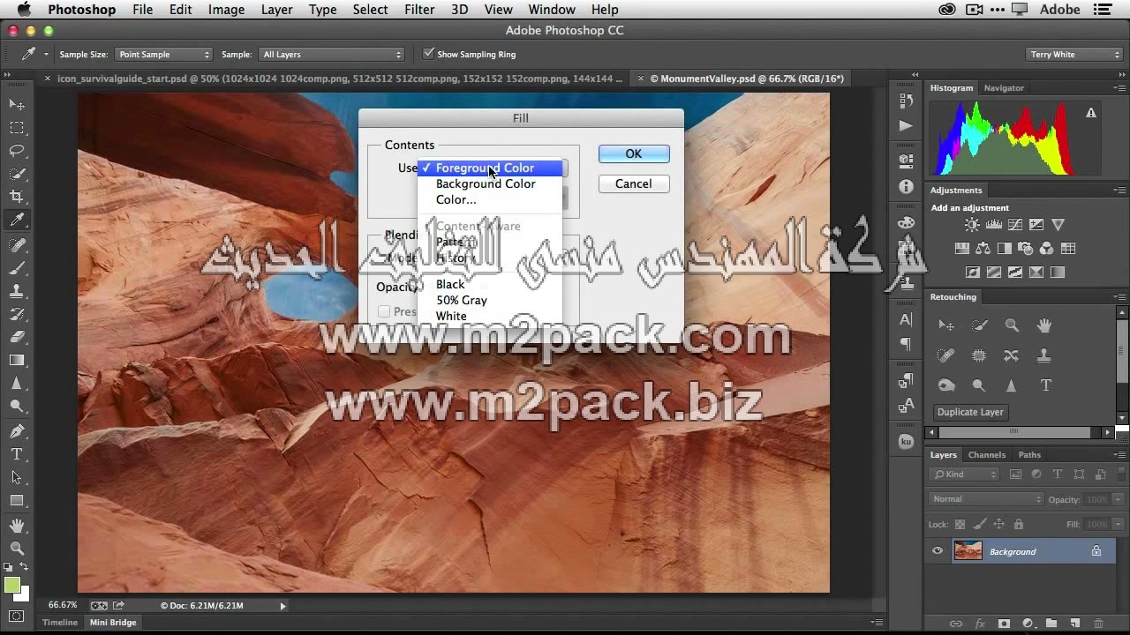1130x635 pixels.
Task: Hide the Background layer visibility eye
Action: pos(938,551)
